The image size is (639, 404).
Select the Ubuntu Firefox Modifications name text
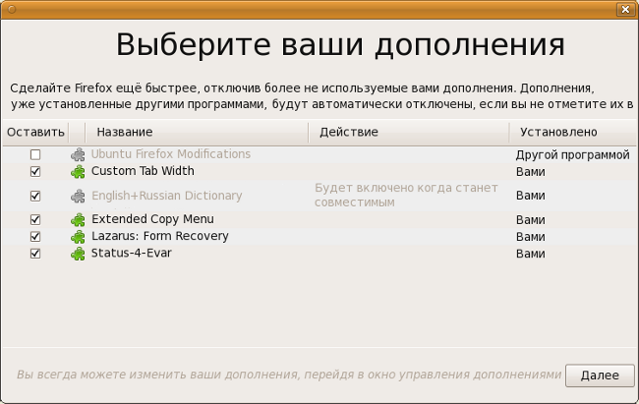(x=171, y=154)
